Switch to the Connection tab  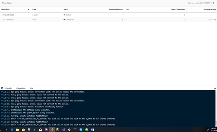21,88
